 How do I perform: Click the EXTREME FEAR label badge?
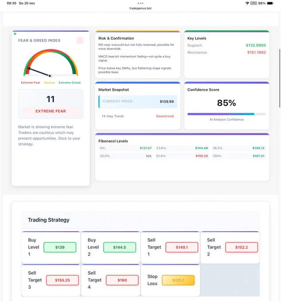[x=51, y=111]
